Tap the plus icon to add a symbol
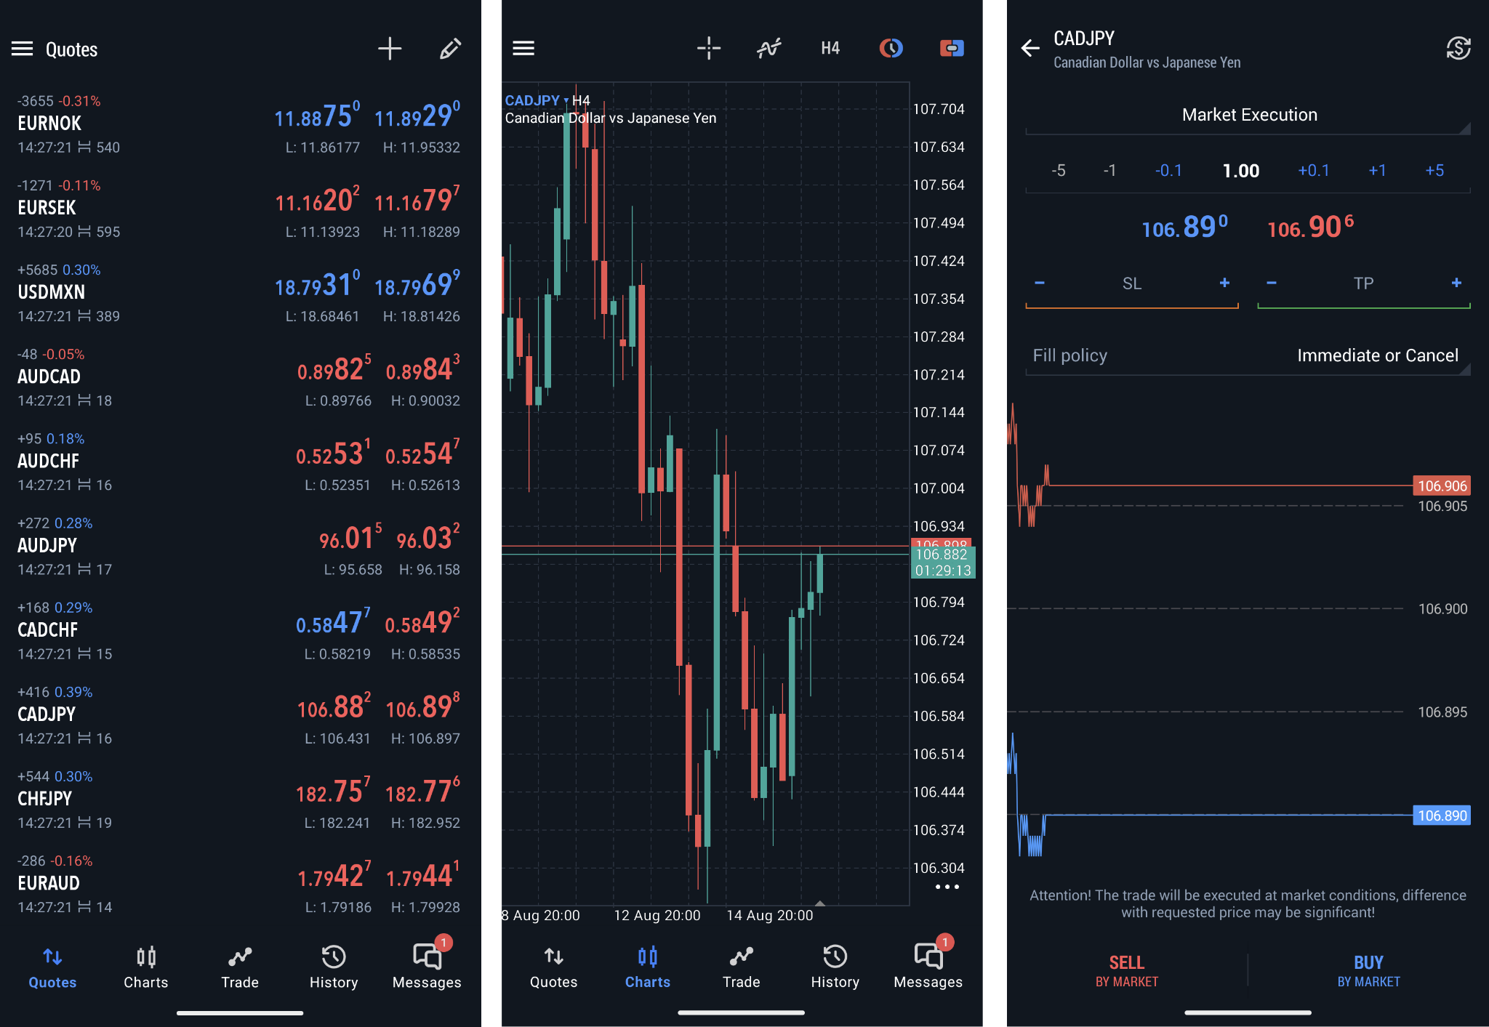The image size is (1489, 1027). pyautogui.click(x=390, y=49)
